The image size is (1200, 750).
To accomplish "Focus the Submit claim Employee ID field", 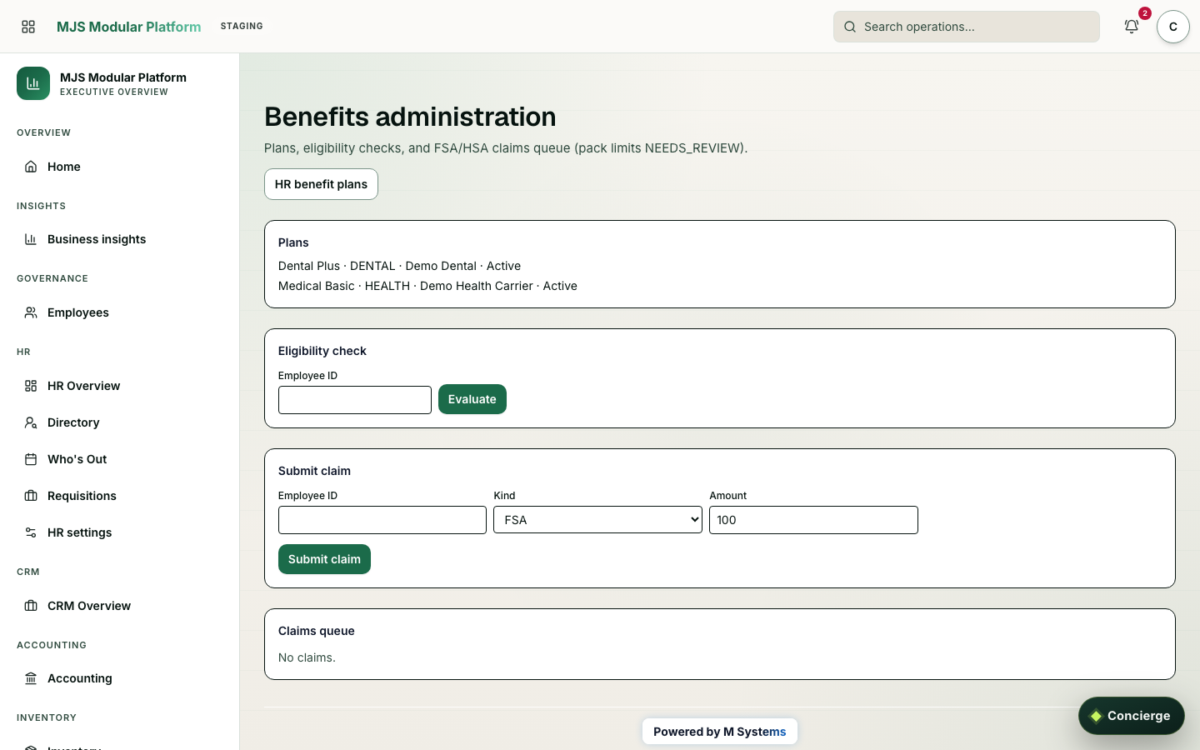I will click(382, 520).
